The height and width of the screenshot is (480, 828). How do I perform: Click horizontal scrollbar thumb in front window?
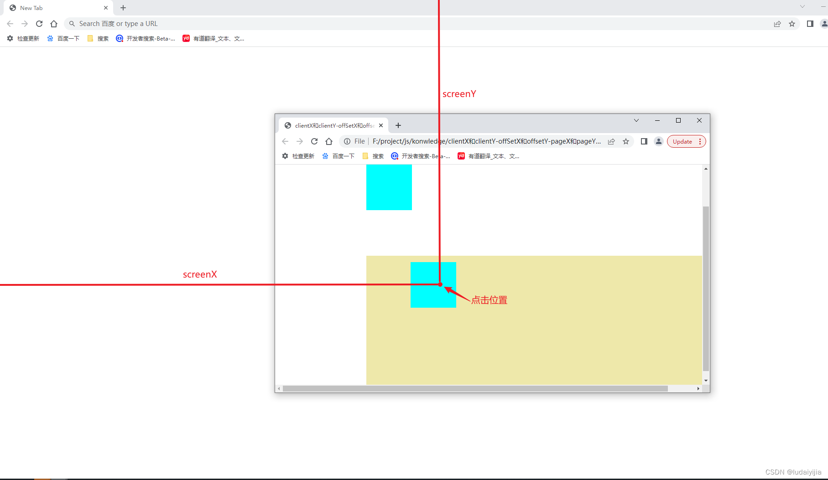point(475,389)
